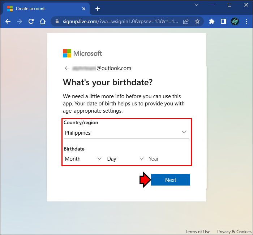Click the Next button
The height and width of the screenshot is (235, 253).
[171, 180]
